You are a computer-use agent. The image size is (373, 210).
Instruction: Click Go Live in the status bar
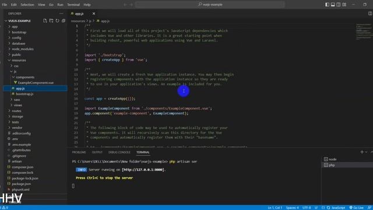pos(356,208)
